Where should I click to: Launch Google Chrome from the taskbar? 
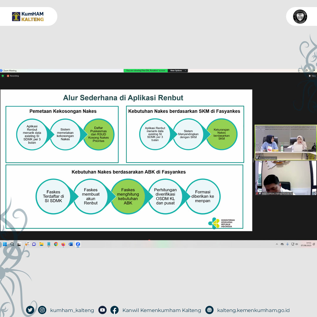coord(56,244)
